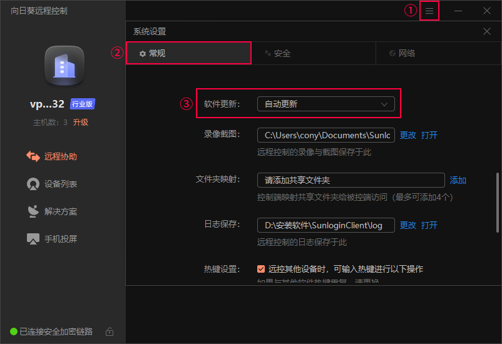Image resolution: width=502 pixels, height=344 pixels.
Task: Click 打开 next to 日志保存 path
Action: tap(429, 225)
